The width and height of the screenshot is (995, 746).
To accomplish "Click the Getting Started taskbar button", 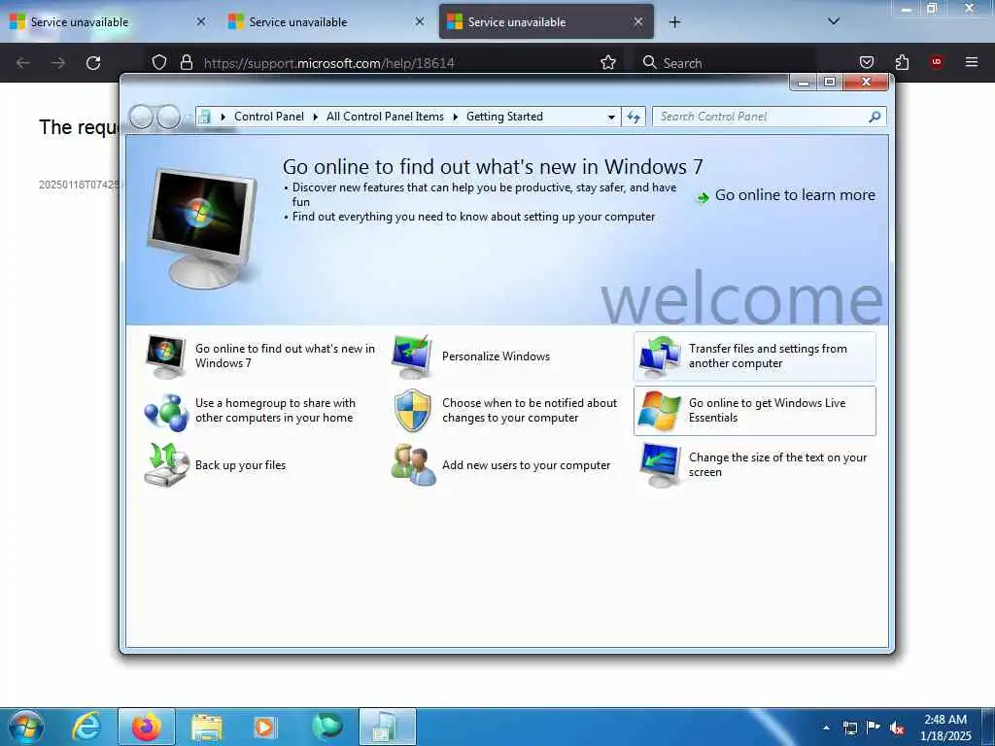I will pyautogui.click(x=388, y=727).
